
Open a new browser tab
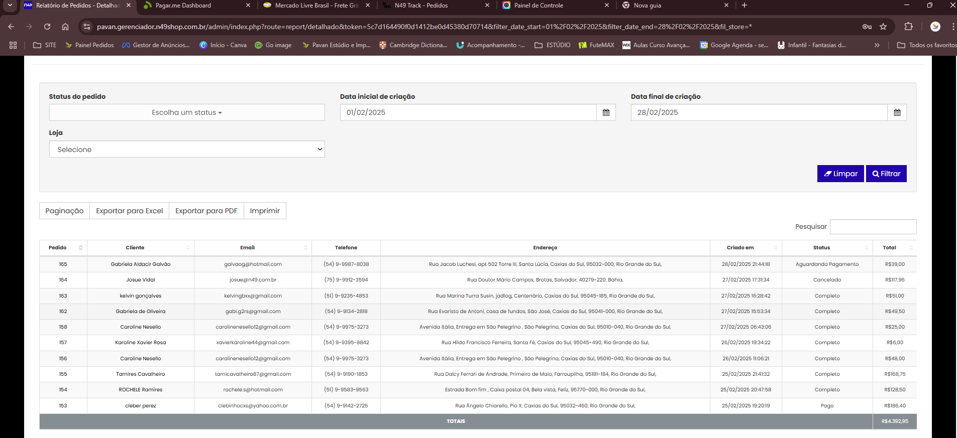745,6
